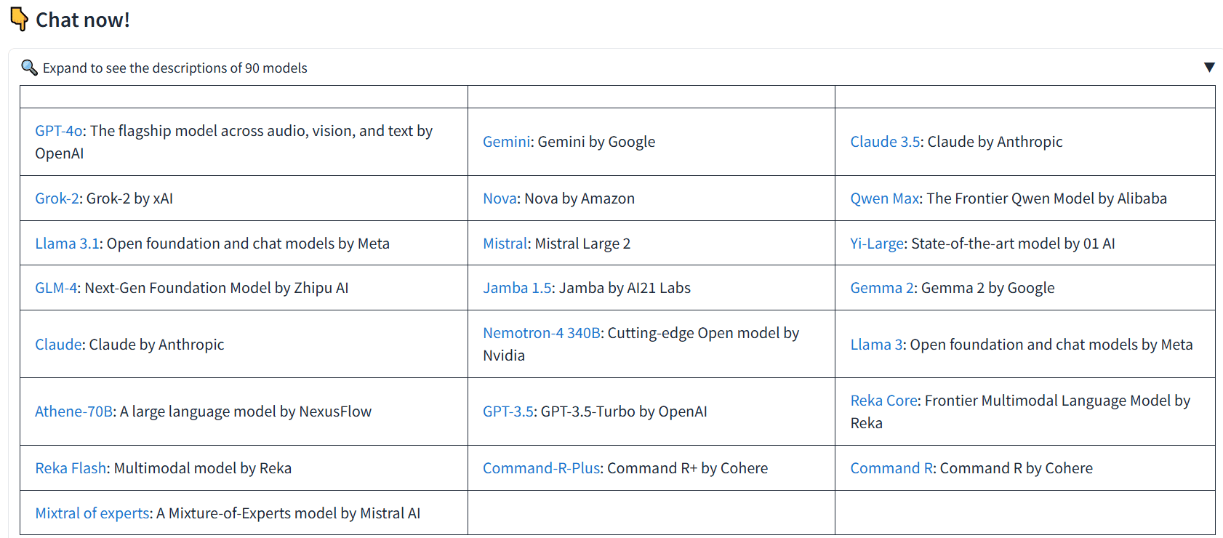Follow the Llama 3.1 link

coord(67,244)
